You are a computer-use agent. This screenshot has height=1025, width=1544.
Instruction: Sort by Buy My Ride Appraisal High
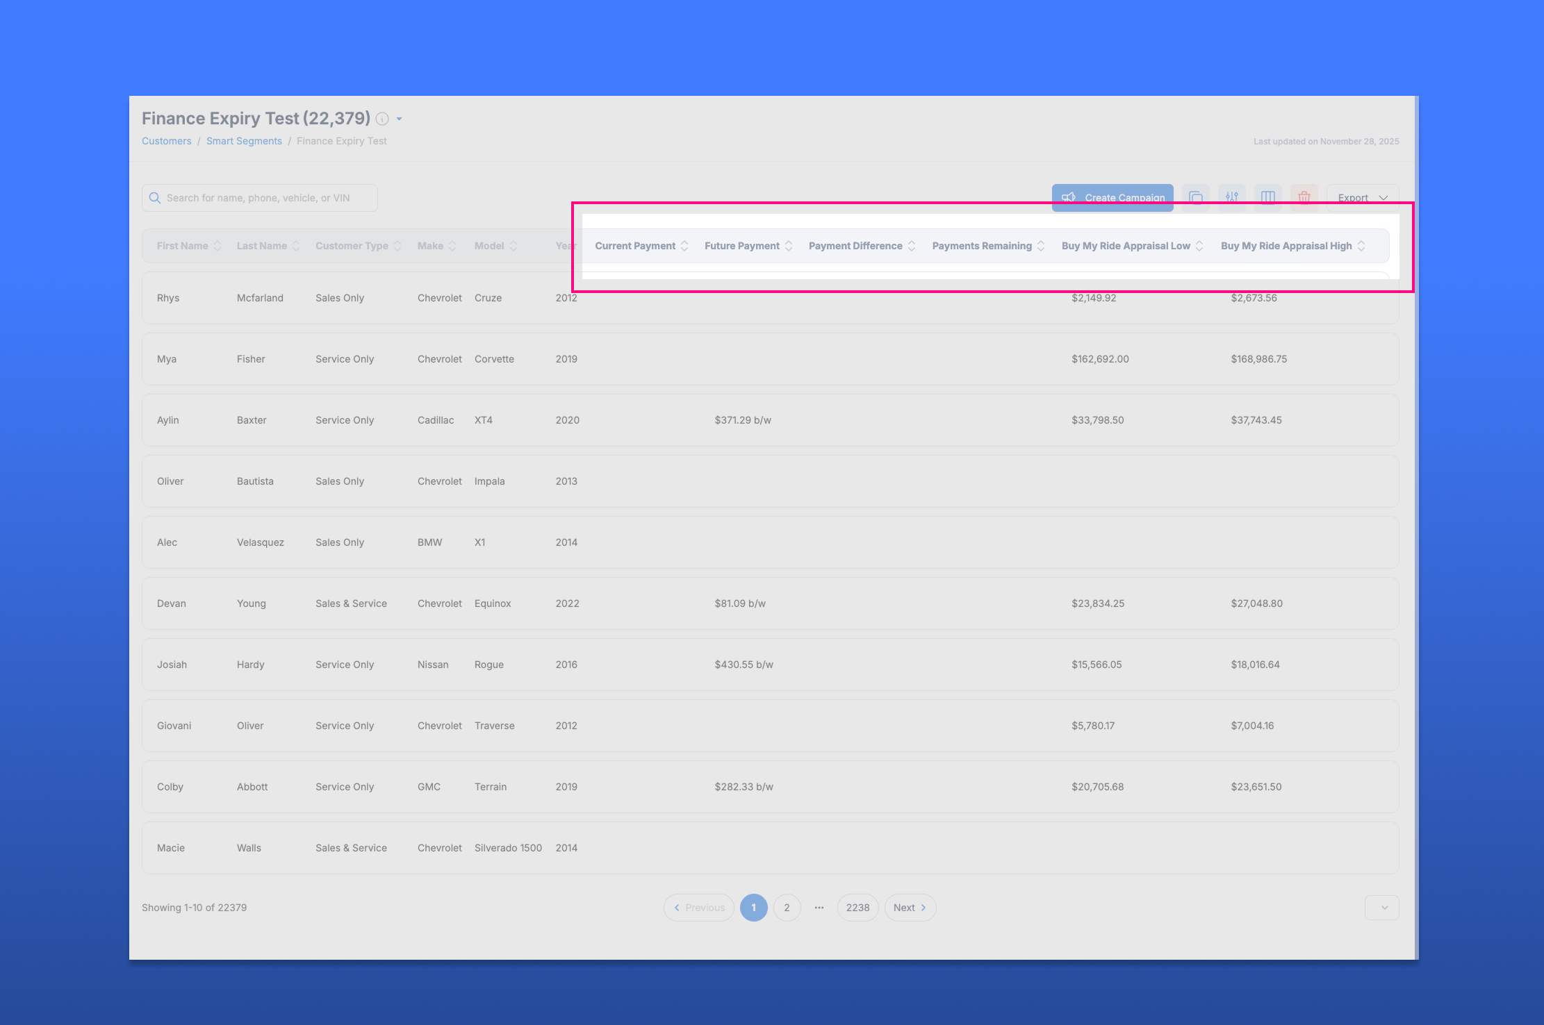[1361, 246]
